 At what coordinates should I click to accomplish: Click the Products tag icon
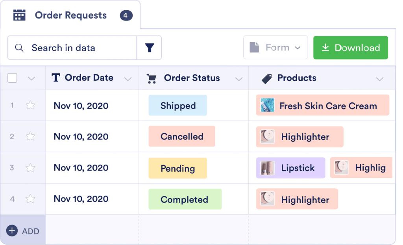266,78
